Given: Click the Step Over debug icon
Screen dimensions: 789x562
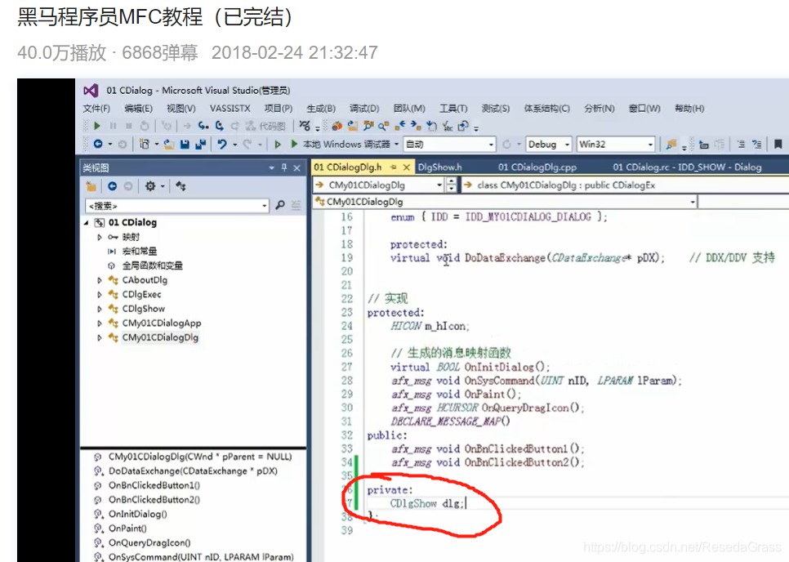Looking at the screenshot, I should point(220,126).
